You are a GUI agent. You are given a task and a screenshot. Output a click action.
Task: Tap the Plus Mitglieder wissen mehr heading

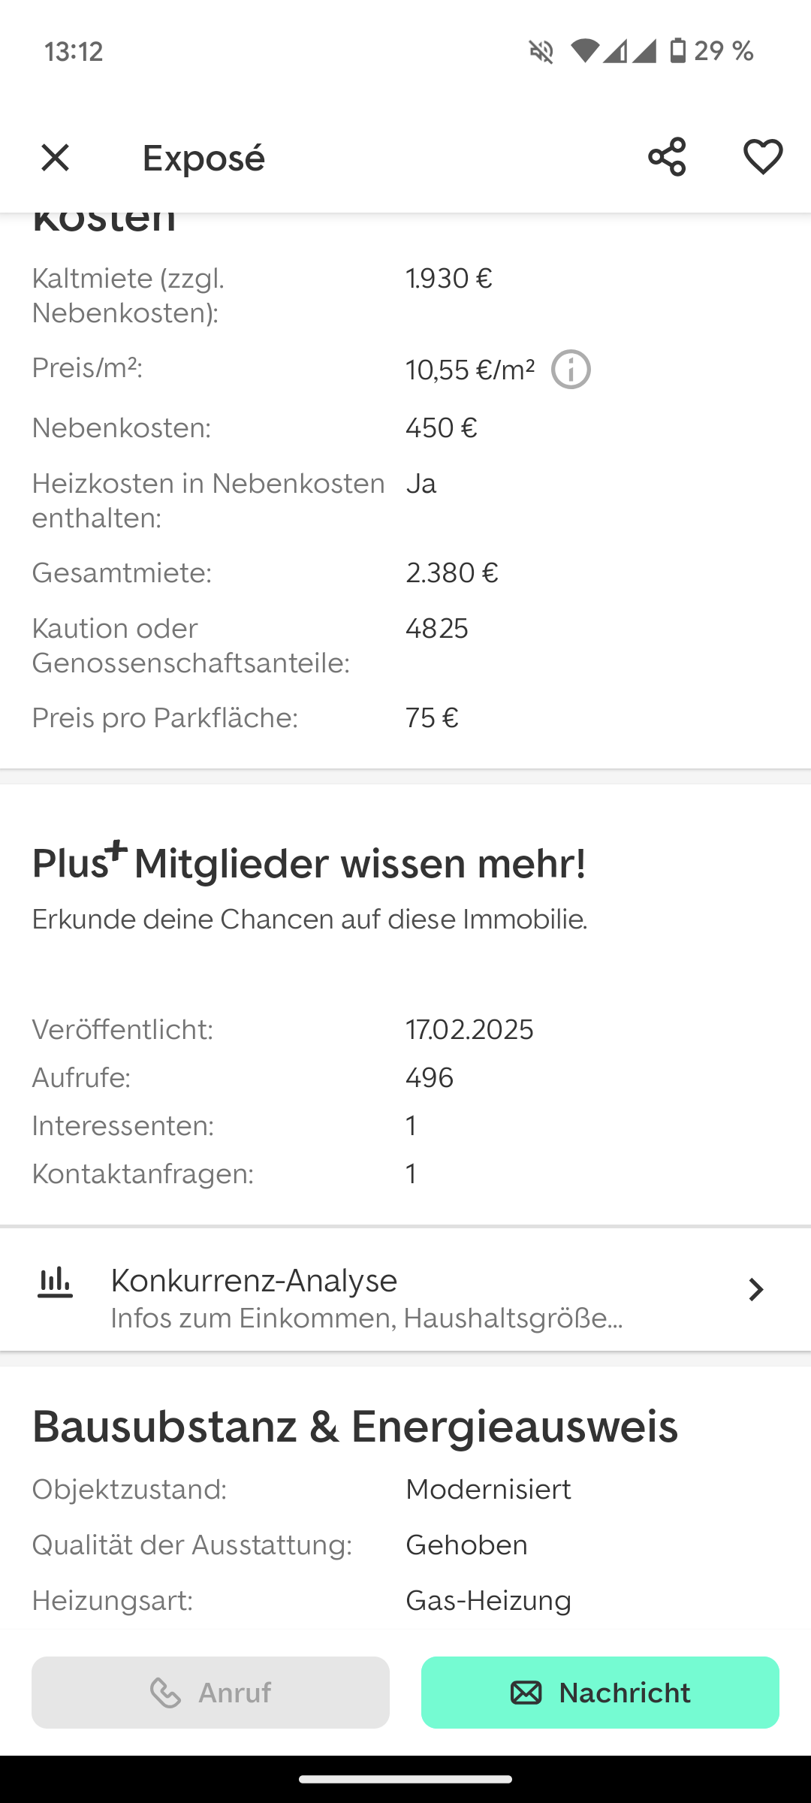click(309, 862)
